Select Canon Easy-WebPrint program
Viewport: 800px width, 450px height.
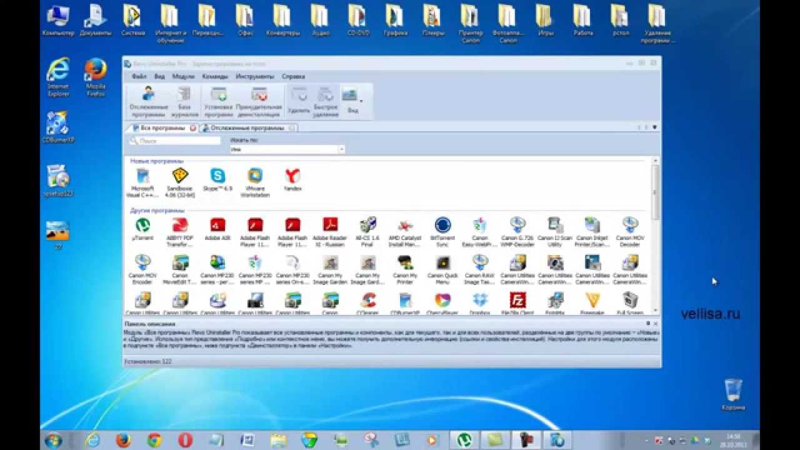pyautogui.click(x=480, y=232)
